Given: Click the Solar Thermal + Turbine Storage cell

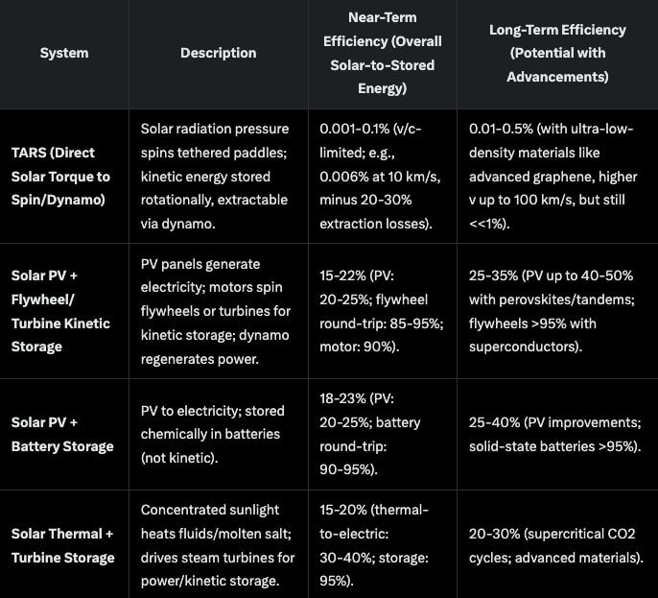Looking at the screenshot, I should click(x=63, y=544).
